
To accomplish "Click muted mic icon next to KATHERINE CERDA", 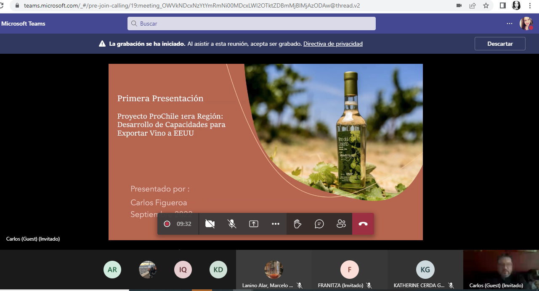I will [451, 286].
